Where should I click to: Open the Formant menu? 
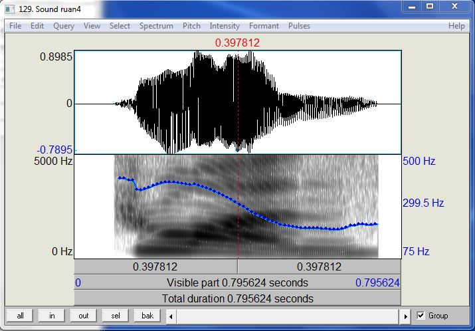(264, 26)
